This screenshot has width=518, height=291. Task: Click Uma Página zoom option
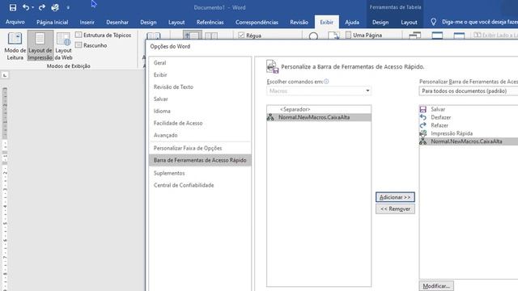363,35
